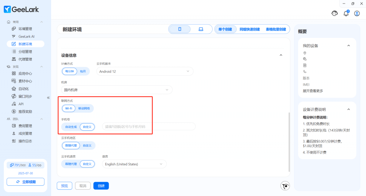Select 包月 billing mode
This screenshot has height=196, width=366.
click(x=83, y=71)
